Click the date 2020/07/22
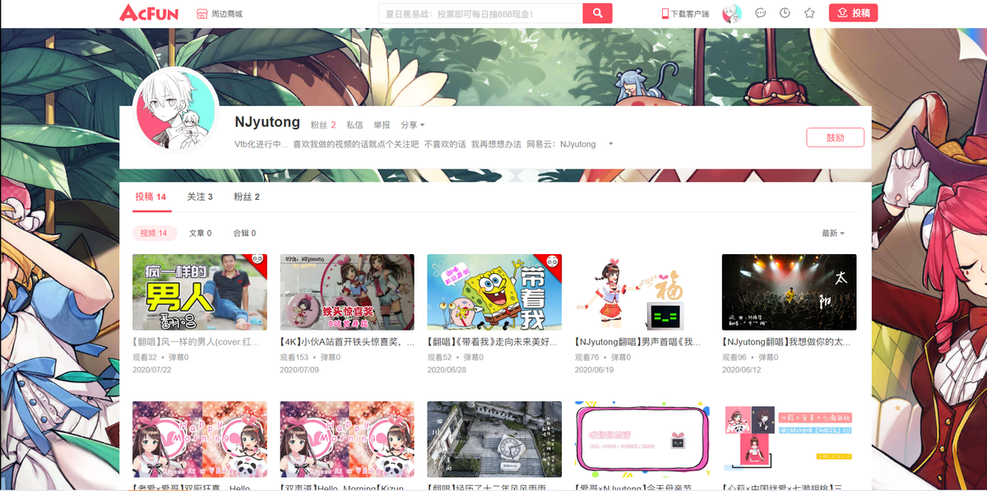Viewport: 987px width, 491px height. (152, 370)
